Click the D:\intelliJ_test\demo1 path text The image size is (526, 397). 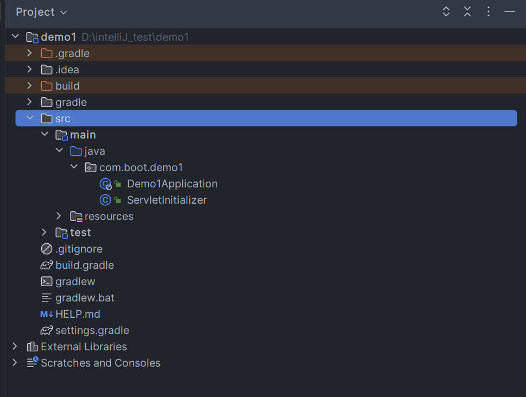(x=135, y=37)
